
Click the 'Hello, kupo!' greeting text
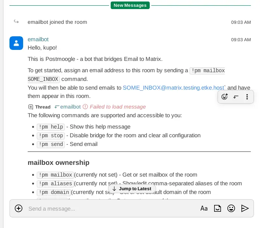click(x=42, y=48)
